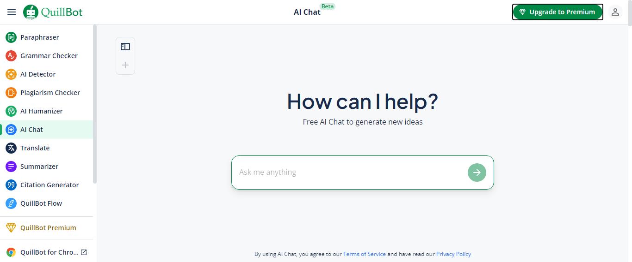Select AI Chat in the sidebar
The image size is (632, 262).
[46, 130]
